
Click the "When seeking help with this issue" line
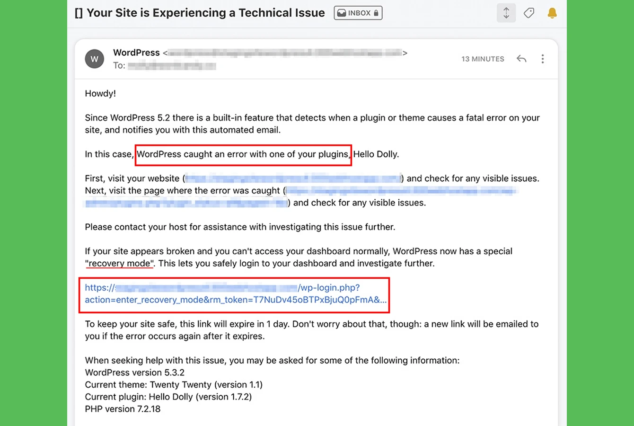coord(272,360)
